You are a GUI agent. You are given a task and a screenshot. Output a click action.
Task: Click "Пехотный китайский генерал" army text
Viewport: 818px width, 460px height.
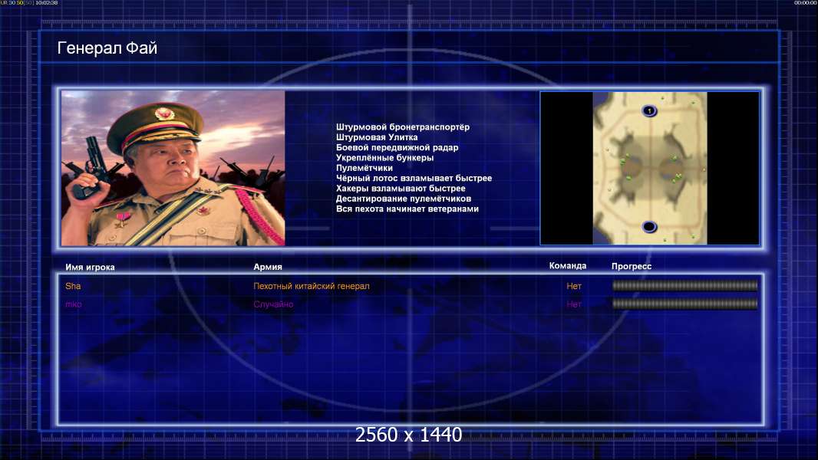point(312,286)
